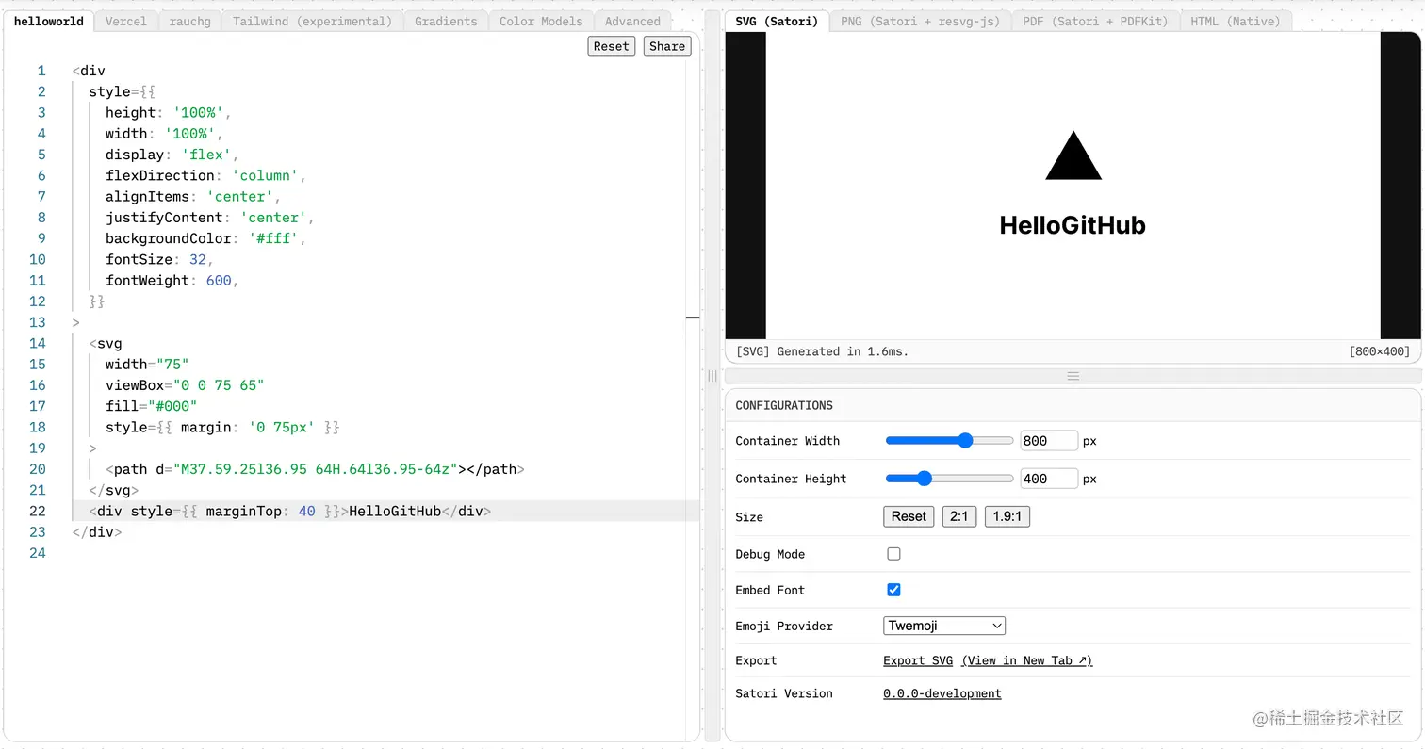Click code line 22 with HelloGitHub div
Viewport: 1425px width, 749px height.
click(x=290, y=511)
